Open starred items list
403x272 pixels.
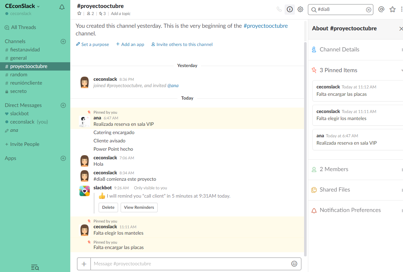[392, 9]
